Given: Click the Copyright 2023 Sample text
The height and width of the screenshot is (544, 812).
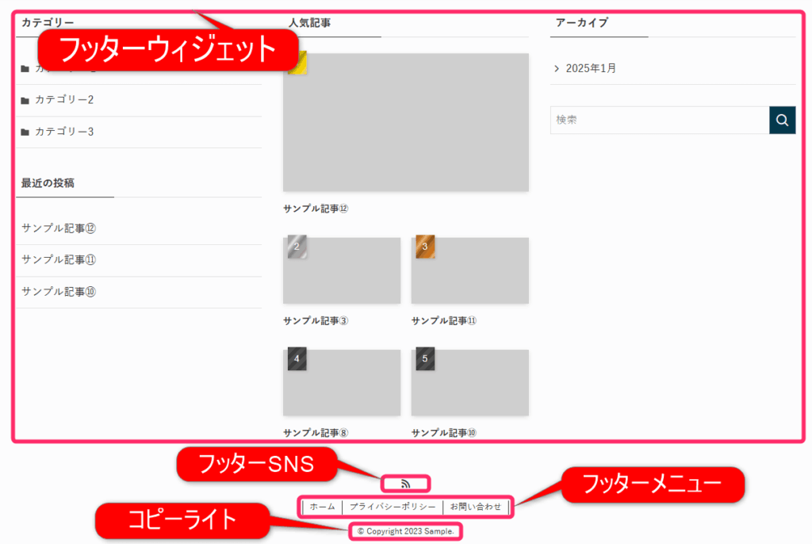Looking at the screenshot, I should point(405,531).
